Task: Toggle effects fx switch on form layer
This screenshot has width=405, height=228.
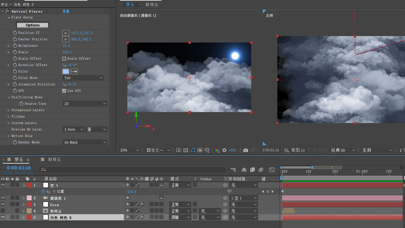Action: pyautogui.click(x=142, y=204)
